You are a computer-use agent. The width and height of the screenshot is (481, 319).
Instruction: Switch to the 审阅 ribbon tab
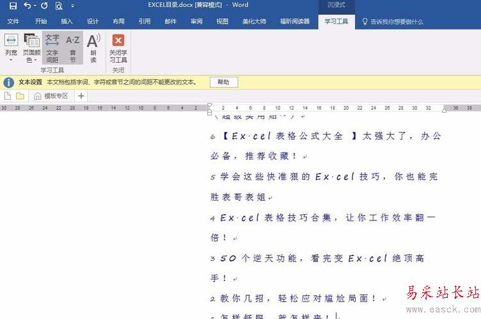(x=196, y=21)
